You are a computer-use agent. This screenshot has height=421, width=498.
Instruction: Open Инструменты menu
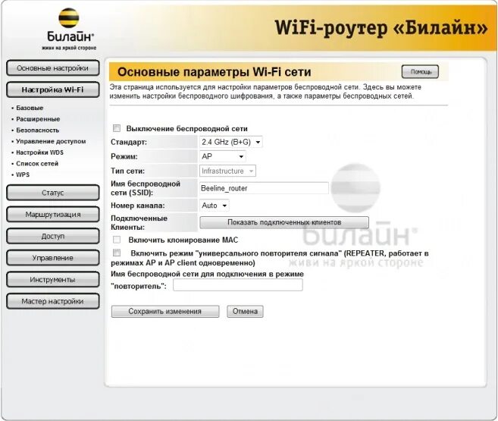pyautogui.click(x=53, y=280)
